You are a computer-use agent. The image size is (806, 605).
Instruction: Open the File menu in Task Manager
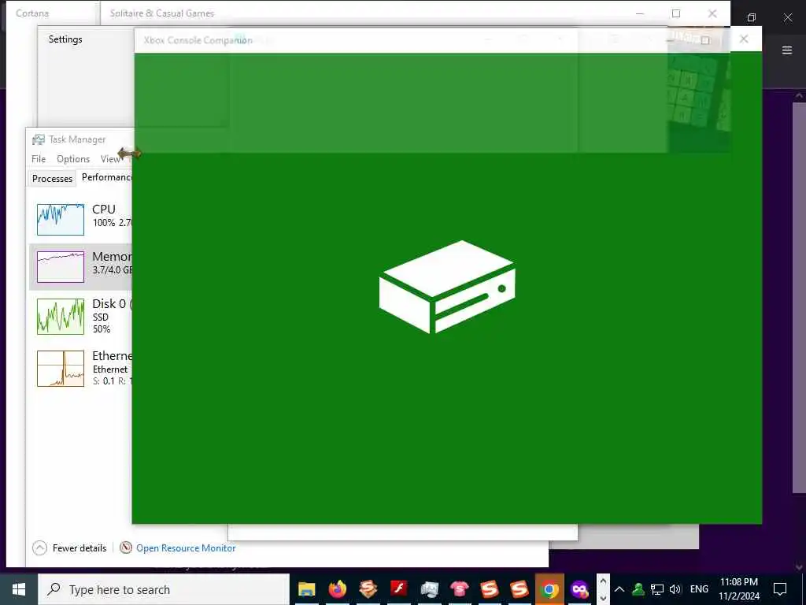pos(39,159)
